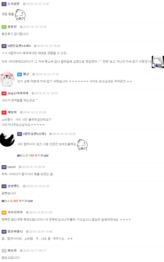Screen dimensions: 164x262
Task: Open username 종신아좀니 profile
Action: pos(15,232)
